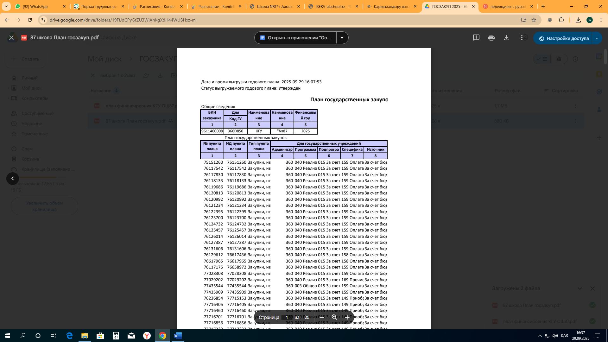Screen dimensions: 608x342
Task: Select plan item ID 76617436
Action: (x=237, y=255)
